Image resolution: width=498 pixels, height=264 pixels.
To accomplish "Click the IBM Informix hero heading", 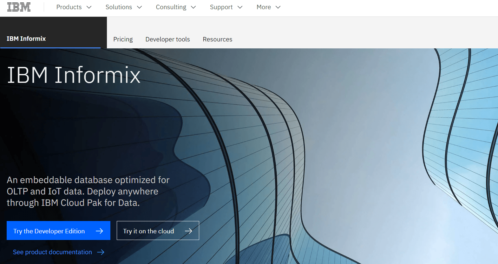I will pos(74,75).
